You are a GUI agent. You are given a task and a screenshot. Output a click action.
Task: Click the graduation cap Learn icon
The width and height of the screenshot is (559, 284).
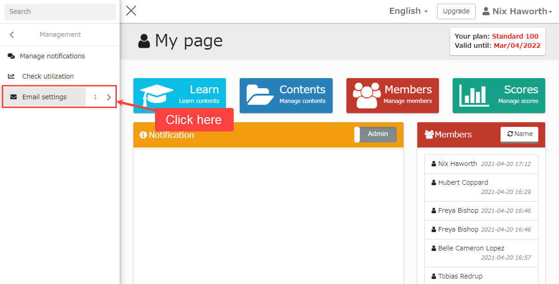tap(156, 95)
